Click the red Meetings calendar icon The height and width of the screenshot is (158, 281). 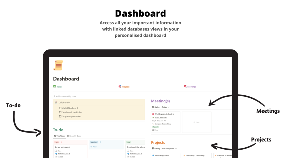coord(185,87)
